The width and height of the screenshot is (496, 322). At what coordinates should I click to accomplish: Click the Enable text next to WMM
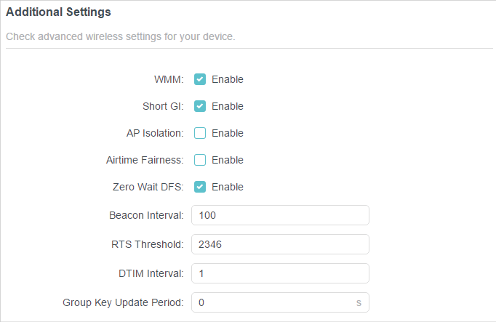[228, 79]
